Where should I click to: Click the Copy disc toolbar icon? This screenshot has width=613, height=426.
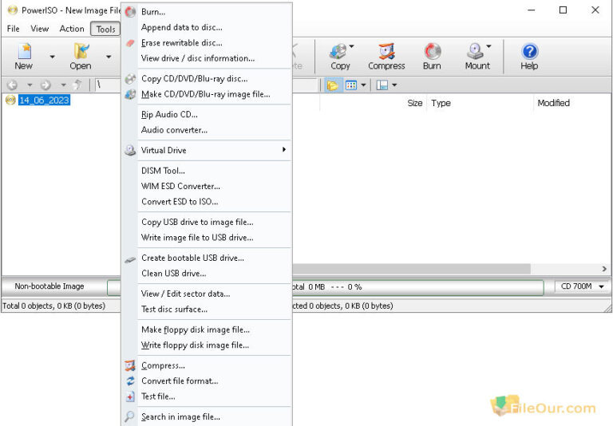(x=338, y=52)
